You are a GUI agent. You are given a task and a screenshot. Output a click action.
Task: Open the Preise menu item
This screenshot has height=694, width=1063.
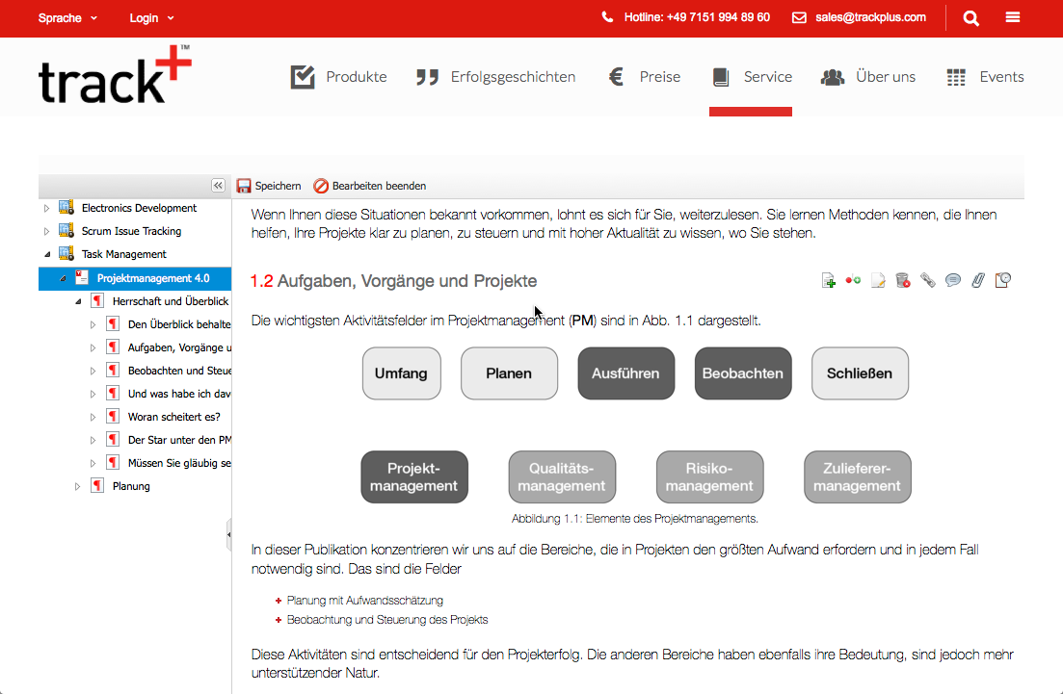(x=644, y=77)
